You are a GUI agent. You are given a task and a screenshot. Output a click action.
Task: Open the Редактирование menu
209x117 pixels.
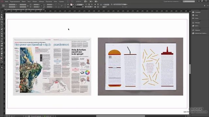15,2
